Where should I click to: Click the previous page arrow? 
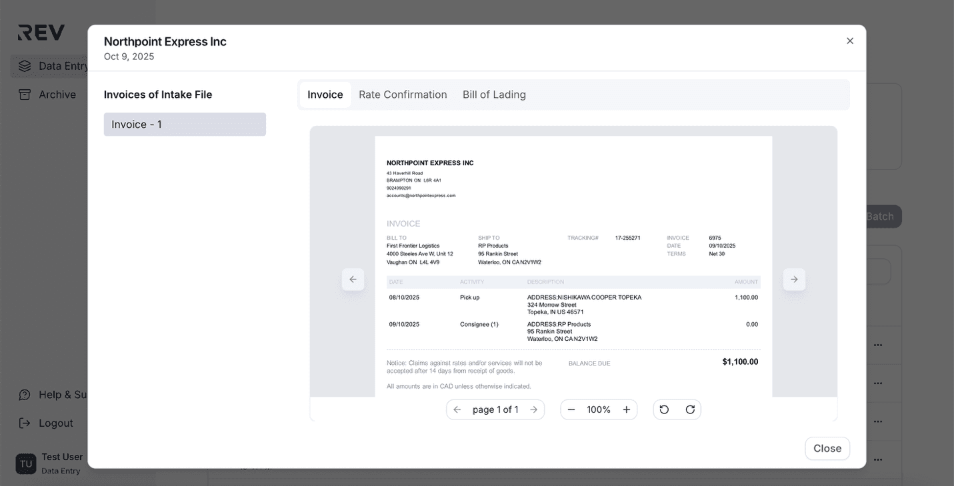click(x=457, y=409)
